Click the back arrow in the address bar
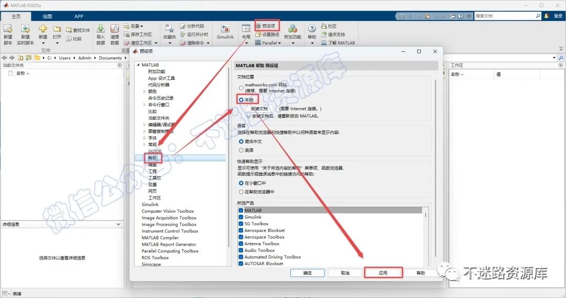 pyautogui.click(x=4, y=58)
